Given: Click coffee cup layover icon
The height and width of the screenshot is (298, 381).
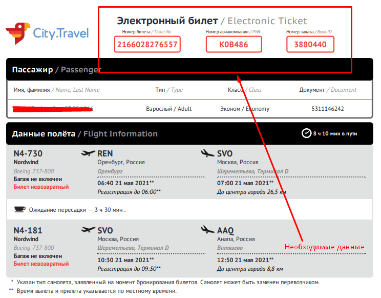Looking at the screenshot, I should 19,209.
